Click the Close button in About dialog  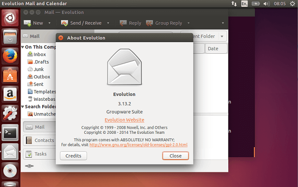click(x=176, y=156)
